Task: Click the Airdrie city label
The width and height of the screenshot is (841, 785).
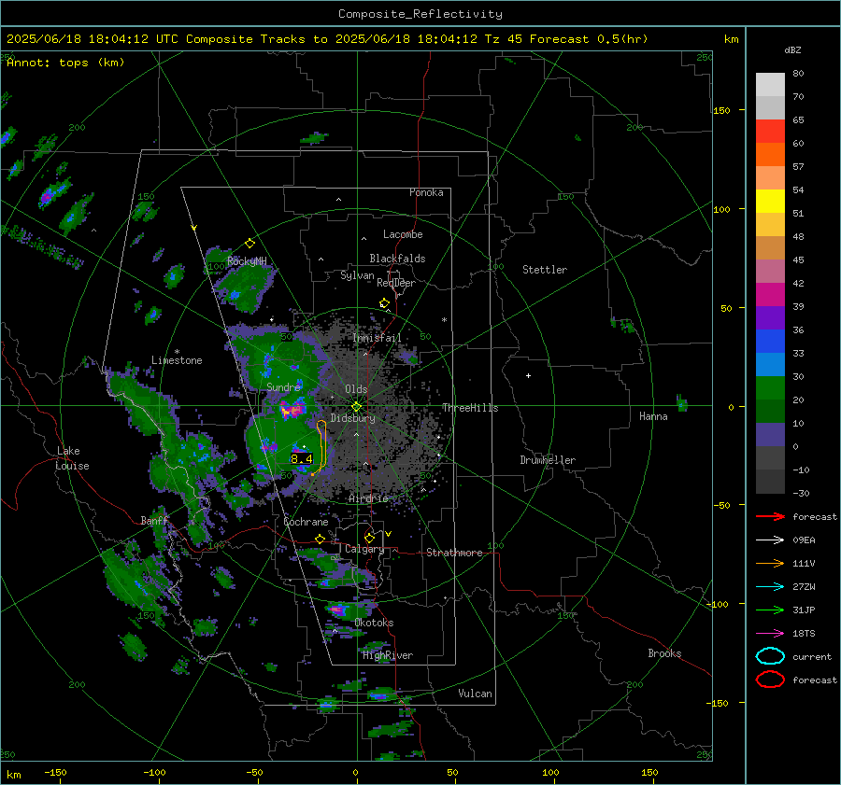Action: coord(368,498)
